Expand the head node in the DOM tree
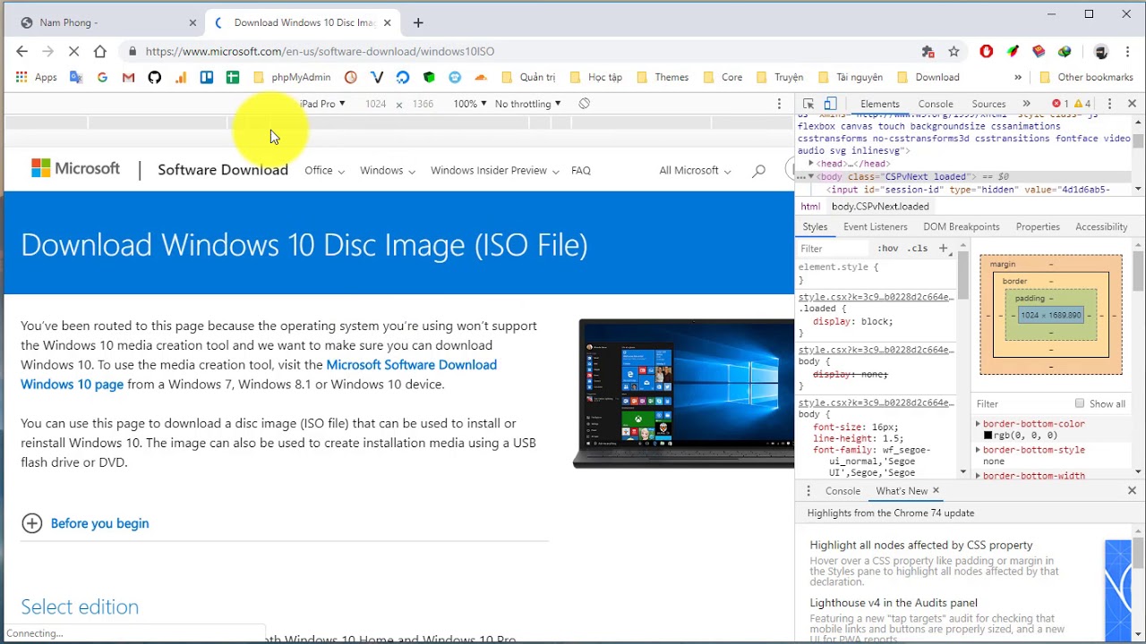The height and width of the screenshot is (644, 1146). click(811, 164)
